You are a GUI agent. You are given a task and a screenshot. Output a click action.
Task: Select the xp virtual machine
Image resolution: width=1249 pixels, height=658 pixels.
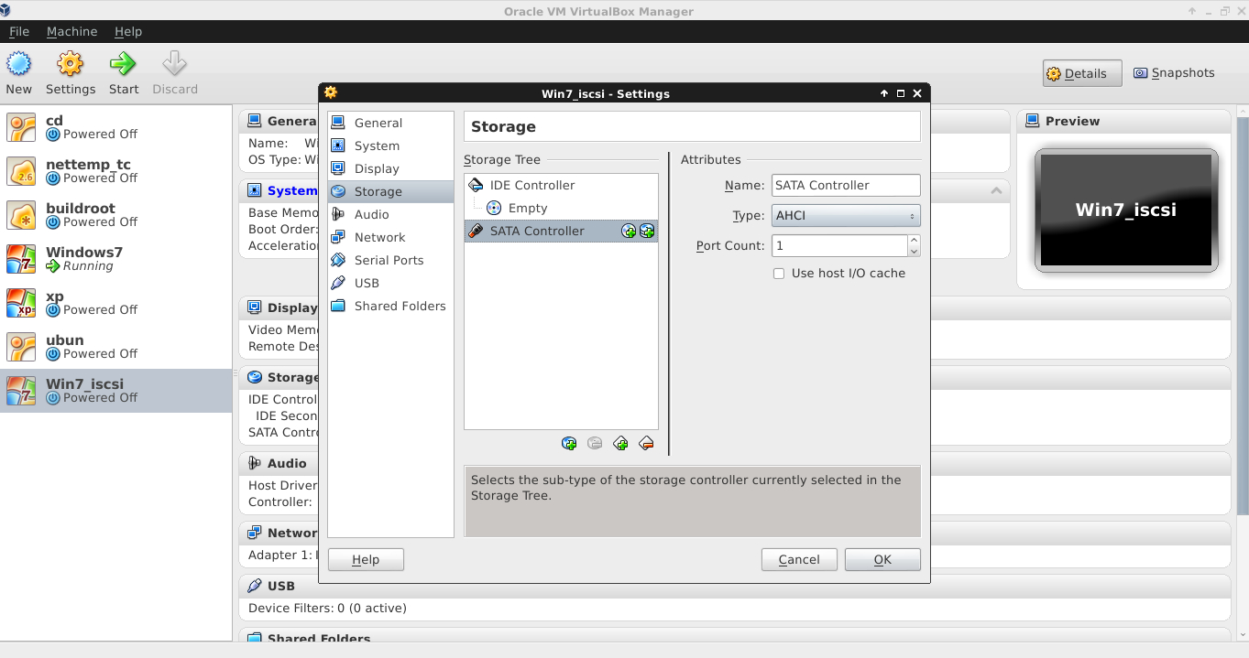[115, 303]
